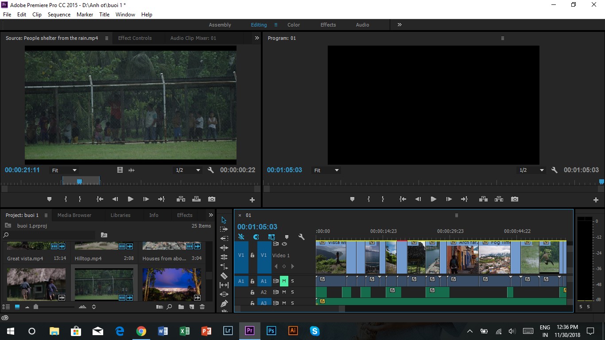Add marker in the timeline header

(x=287, y=237)
